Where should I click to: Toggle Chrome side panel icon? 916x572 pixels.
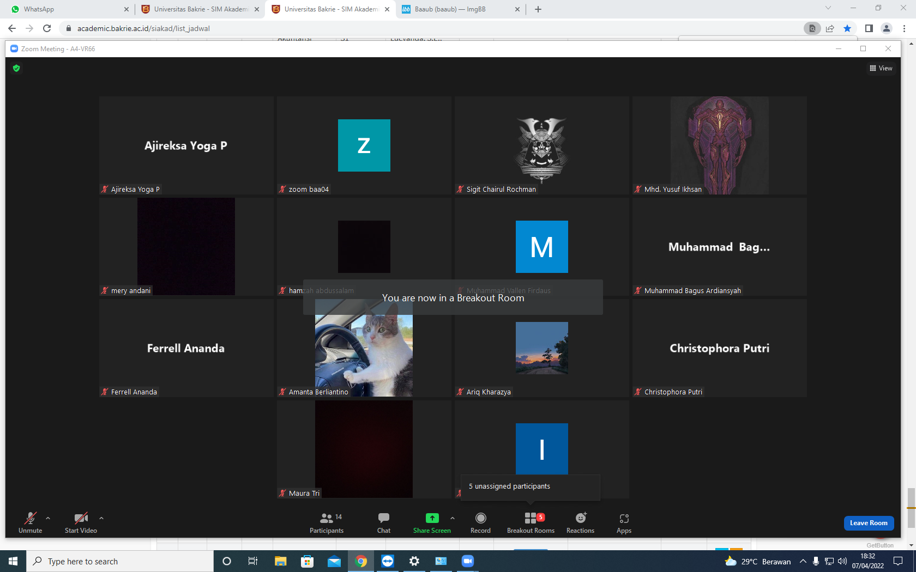869,28
